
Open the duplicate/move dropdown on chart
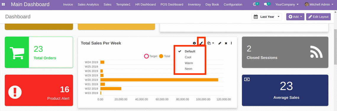210,43
